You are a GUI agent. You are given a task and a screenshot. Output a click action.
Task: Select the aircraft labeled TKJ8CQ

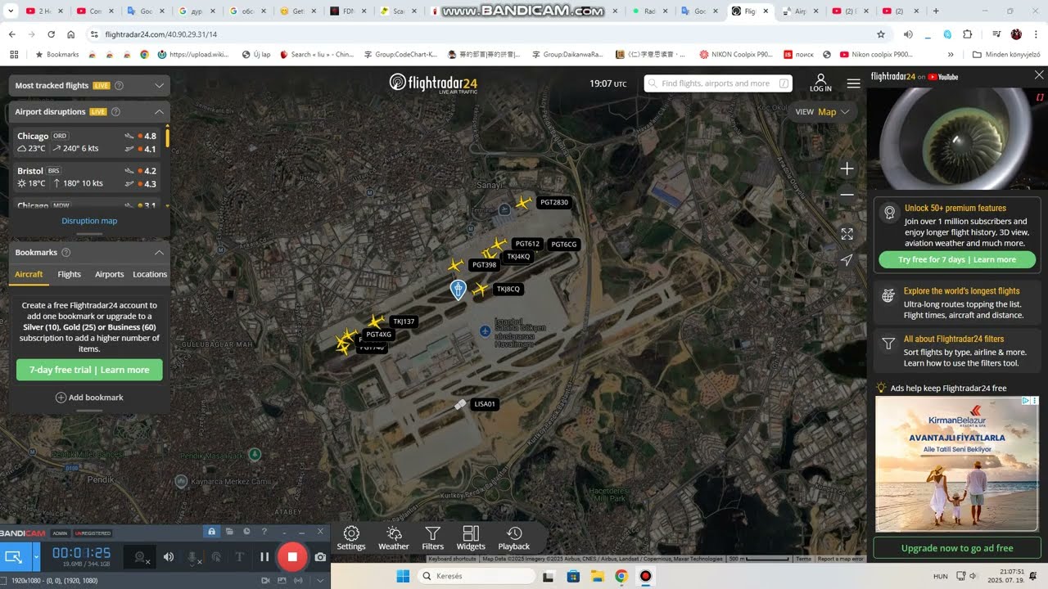tap(481, 289)
